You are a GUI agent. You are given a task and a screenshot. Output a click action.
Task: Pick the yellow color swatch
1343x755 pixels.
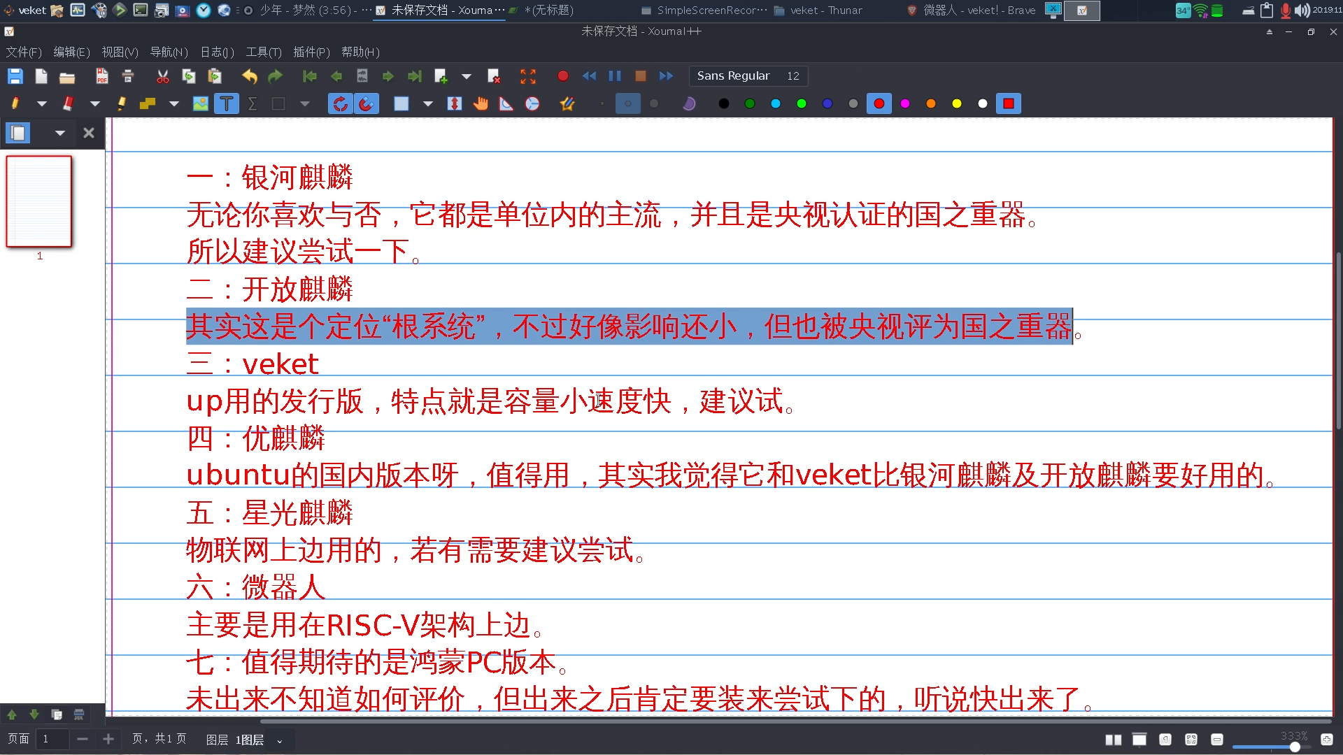tap(957, 104)
